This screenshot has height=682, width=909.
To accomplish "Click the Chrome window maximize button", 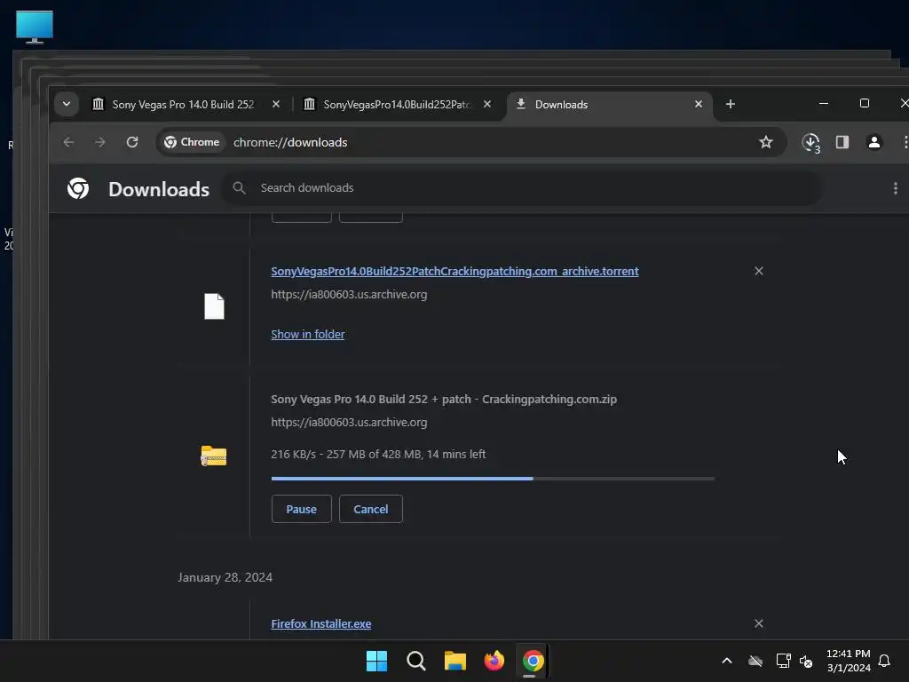I will pyautogui.click(x=865, y=103).
